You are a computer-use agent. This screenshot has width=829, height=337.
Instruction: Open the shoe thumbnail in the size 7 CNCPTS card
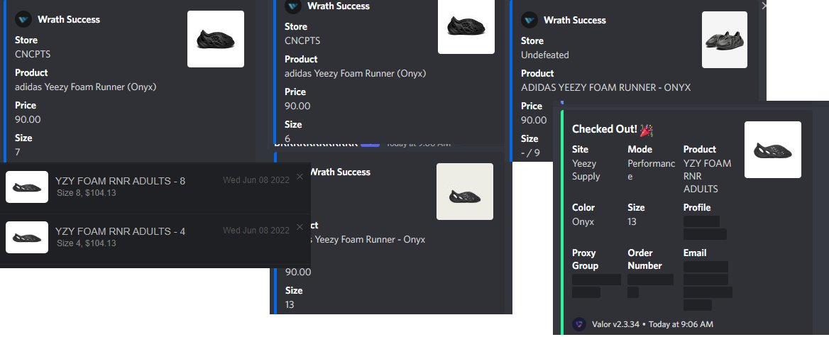[x=216, y=39]
